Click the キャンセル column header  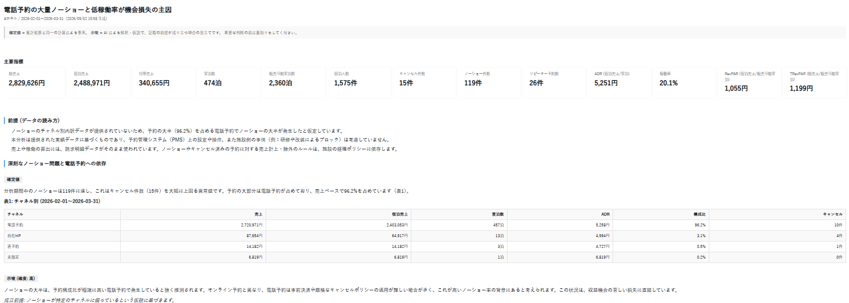(x=777, y=214)
